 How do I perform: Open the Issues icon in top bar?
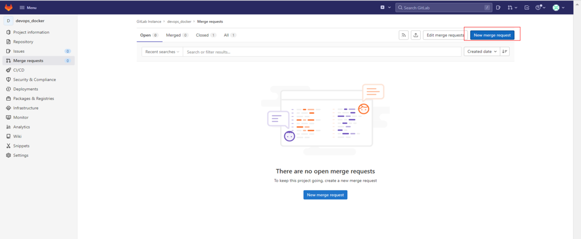pyautogui.click(x=498, y=8)
